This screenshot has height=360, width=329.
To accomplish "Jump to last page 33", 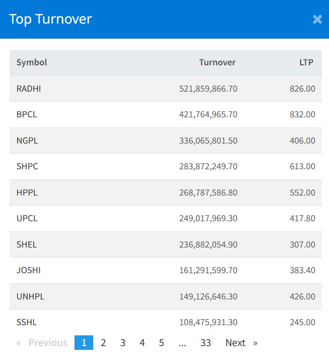I will pyautogui.click(x=205, y=343).
